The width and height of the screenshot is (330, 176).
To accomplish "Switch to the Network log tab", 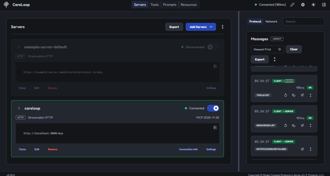I will (271, 21).
